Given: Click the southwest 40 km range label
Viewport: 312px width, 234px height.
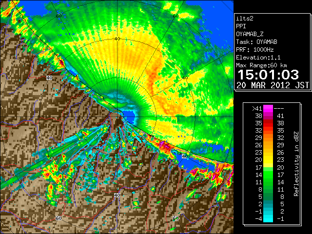Looking at the screenshot, I should tap(49, 156).
